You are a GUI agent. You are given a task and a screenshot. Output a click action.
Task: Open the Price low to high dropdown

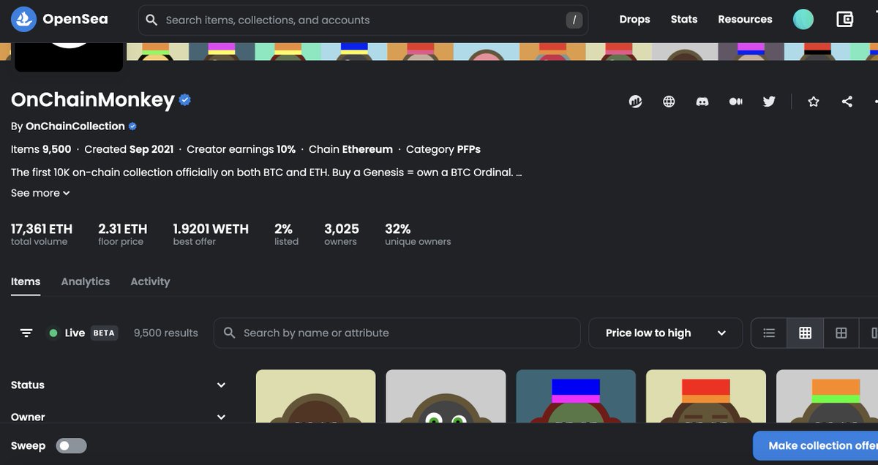pos(665,333)
